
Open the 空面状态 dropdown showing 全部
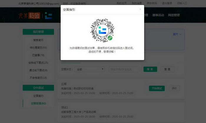[x=89, y=69]
